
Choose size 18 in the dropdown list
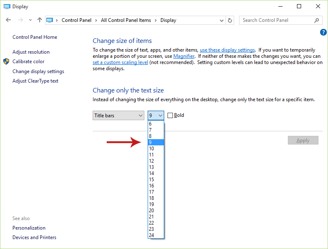[156, 198]
